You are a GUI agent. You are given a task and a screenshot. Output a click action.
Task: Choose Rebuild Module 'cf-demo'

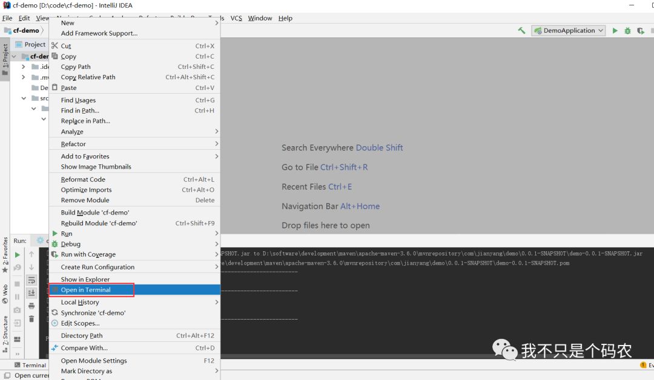coord(134,223)
